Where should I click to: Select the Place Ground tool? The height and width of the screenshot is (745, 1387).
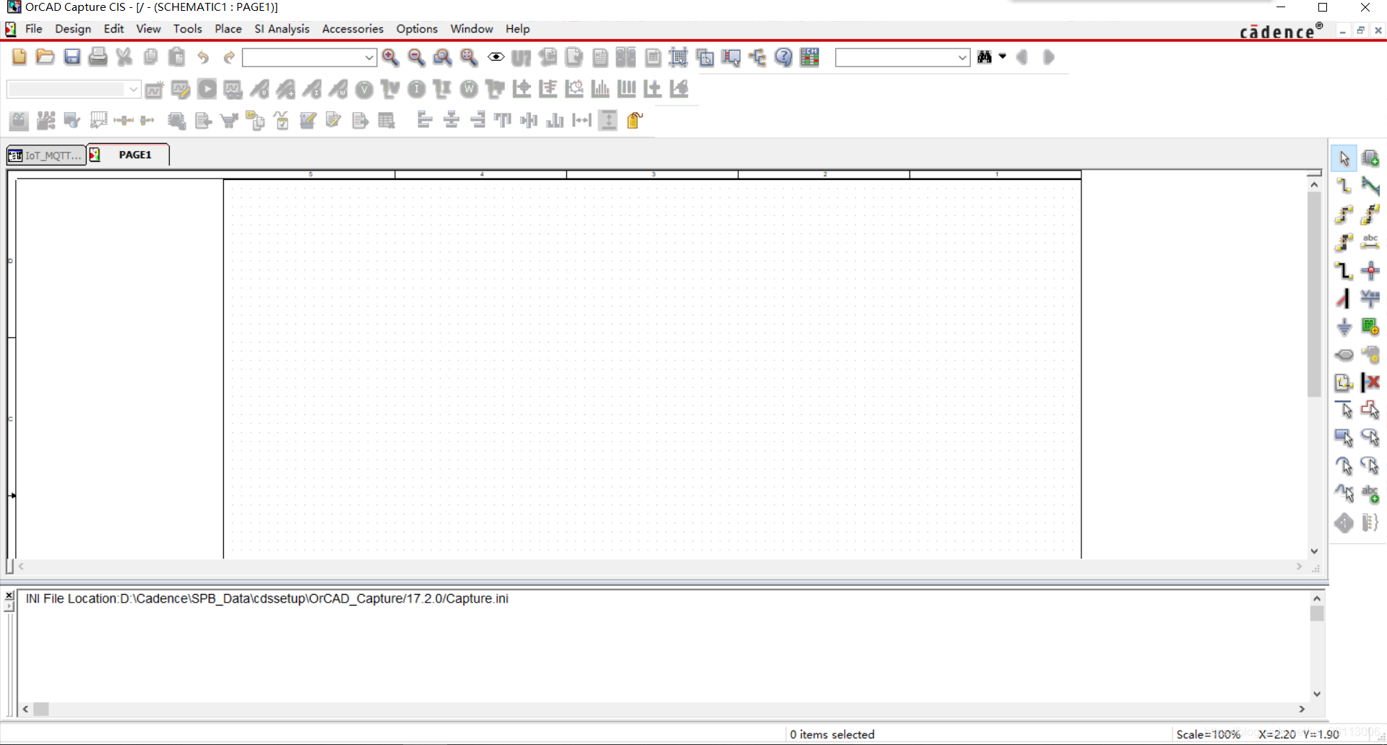pos(1344,327)
